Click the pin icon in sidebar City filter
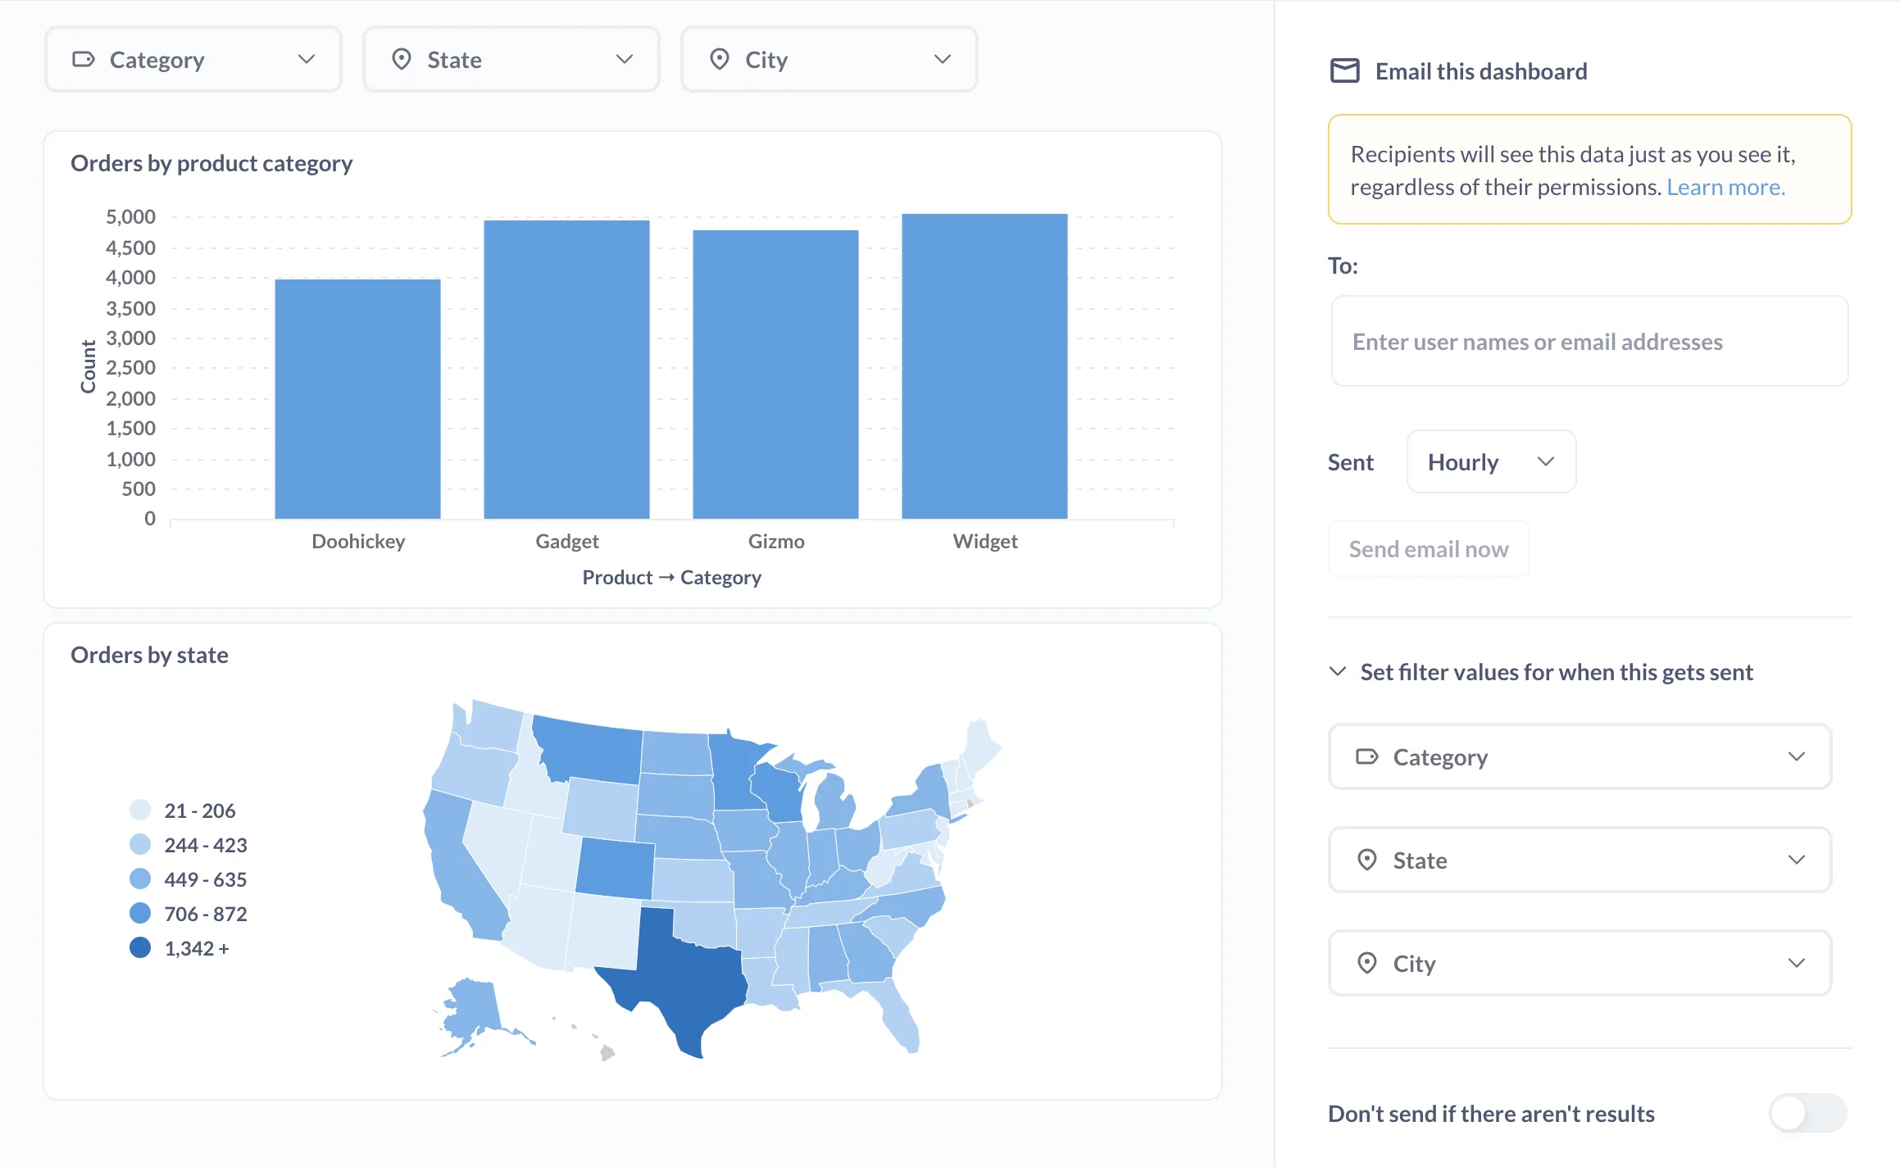 (1367, 963)
